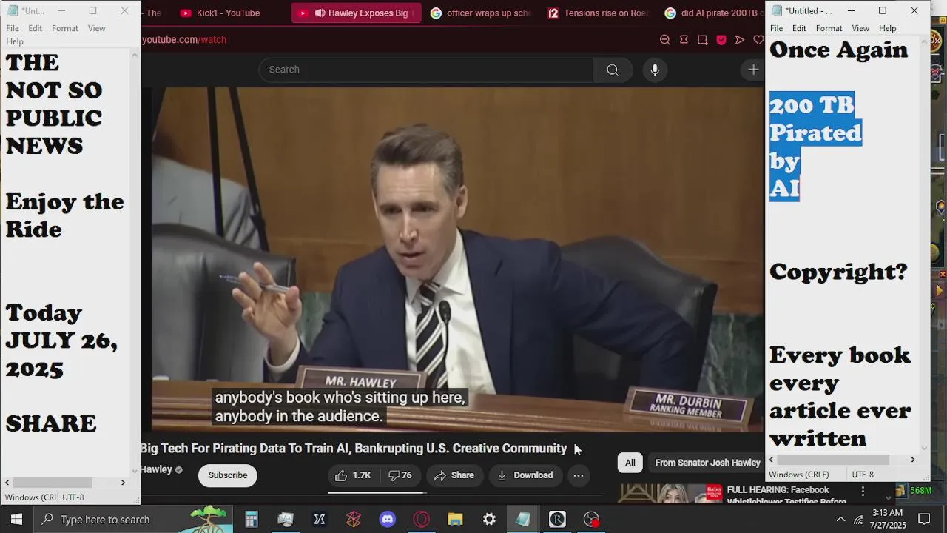Open the Opera browser taskbar icon
The image size is (947, 533).
click(422, 520)
